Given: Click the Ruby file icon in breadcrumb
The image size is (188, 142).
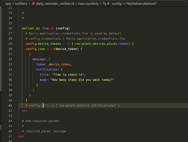Looking at the screenshot, I should pyautogui.click(x=34, y=3).
